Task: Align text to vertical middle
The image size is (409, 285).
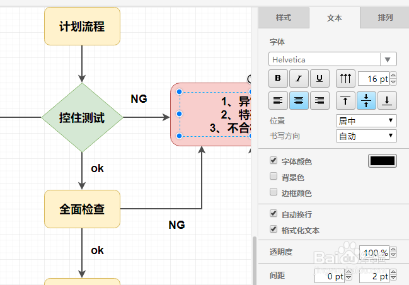Action: click(x=366, y=100)
